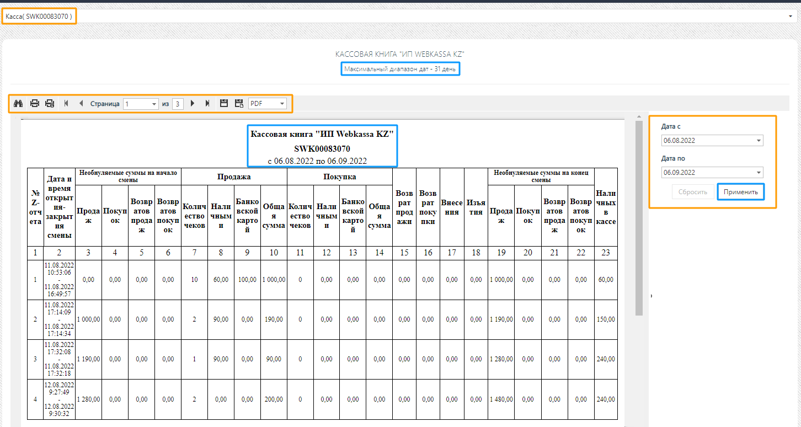Click the print report icon
The image size is (801, 427).
pyautogui.click(x=34, y=103)
